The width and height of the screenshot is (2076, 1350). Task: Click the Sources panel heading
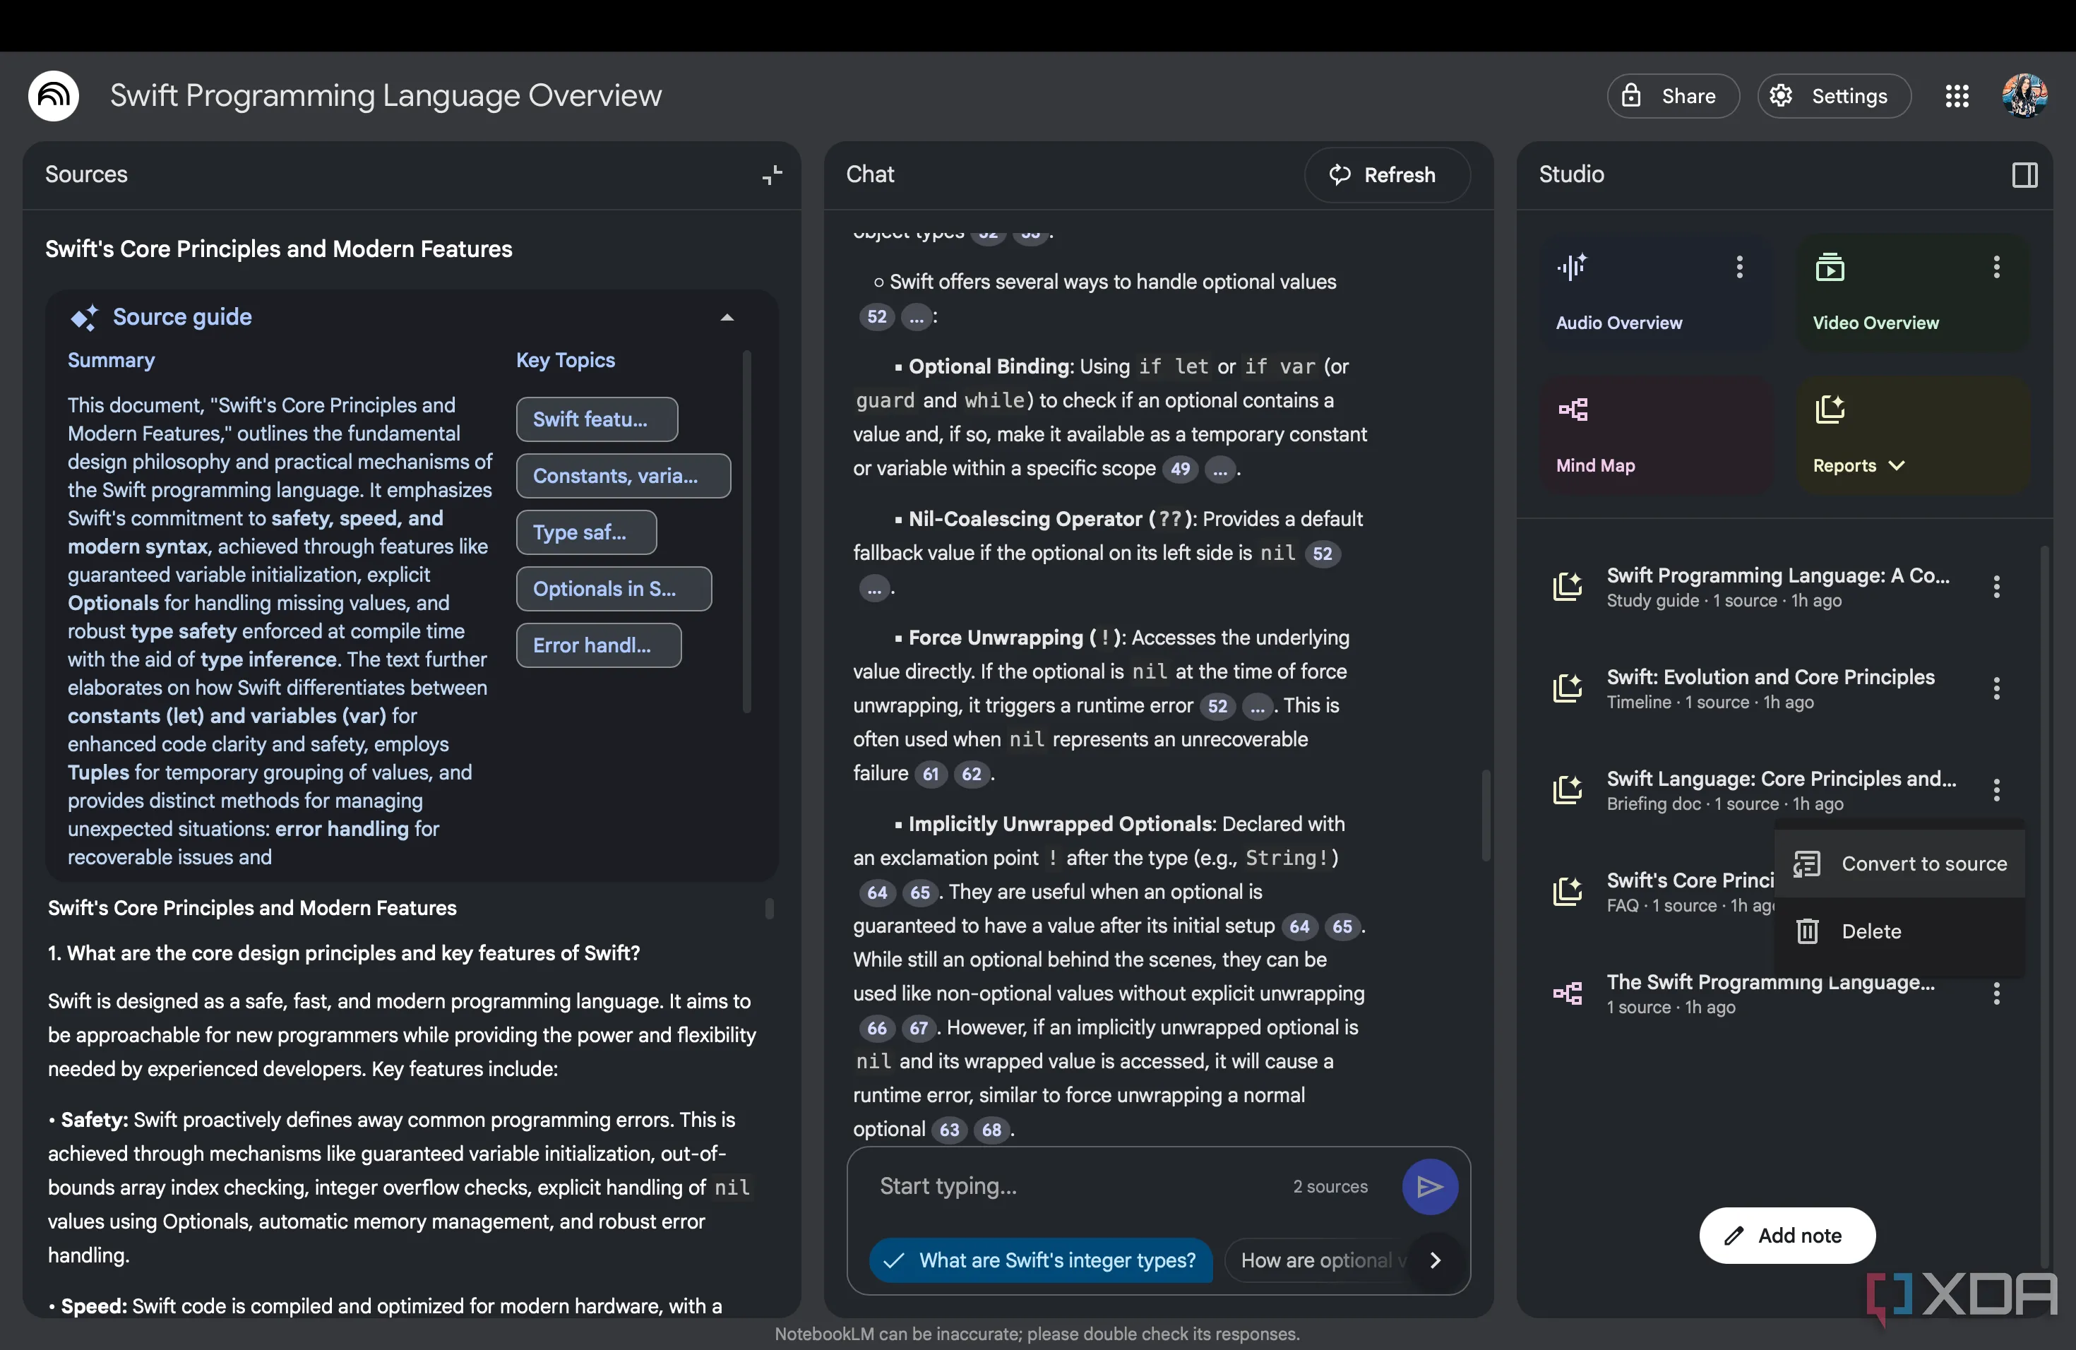tap(86, 174)
